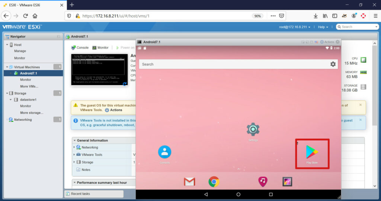Minimize the Navigator panel
The height and width of the screenshot is (201, 381).
click(58, 37)
